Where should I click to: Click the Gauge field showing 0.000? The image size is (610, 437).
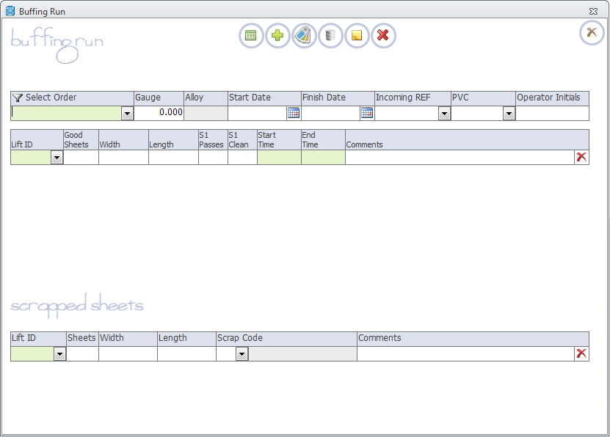pos(159,113)
